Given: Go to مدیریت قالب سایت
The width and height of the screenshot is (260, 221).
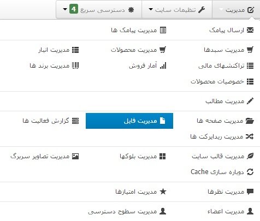Looking at the screenshot, I should click(223, 156).
